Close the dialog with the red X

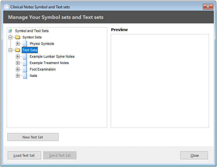(x=208, y=7)
